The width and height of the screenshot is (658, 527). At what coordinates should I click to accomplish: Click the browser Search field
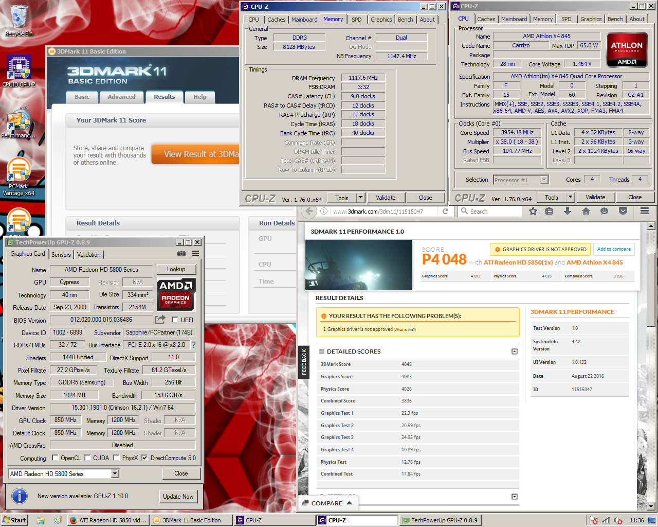[490, 211]
